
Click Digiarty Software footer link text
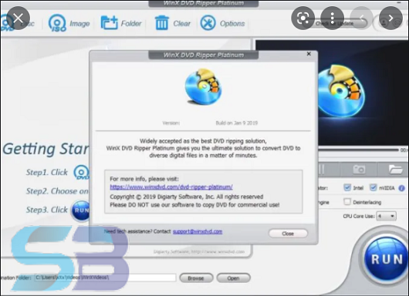coord(199,252)
